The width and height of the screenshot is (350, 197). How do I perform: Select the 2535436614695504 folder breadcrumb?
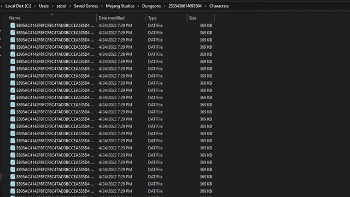[x=185, y=6]
